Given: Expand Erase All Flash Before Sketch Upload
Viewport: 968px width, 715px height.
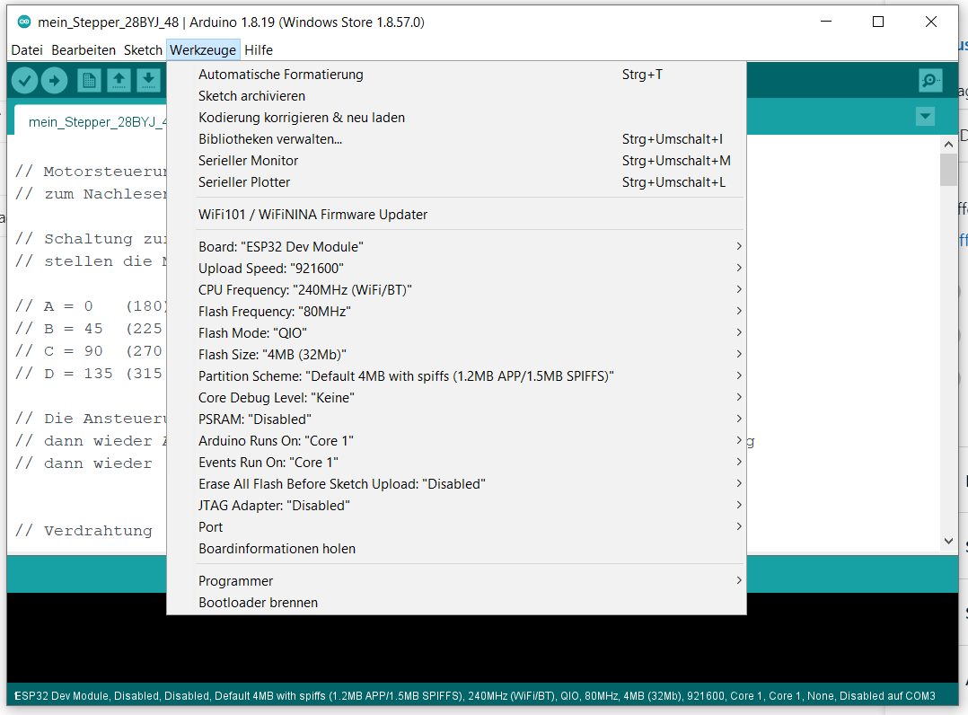Looking at the screenshot, I should (x=456, y=485).
